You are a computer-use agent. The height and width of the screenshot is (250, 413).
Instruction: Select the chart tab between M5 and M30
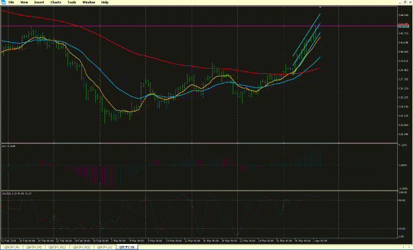point(57,247)
